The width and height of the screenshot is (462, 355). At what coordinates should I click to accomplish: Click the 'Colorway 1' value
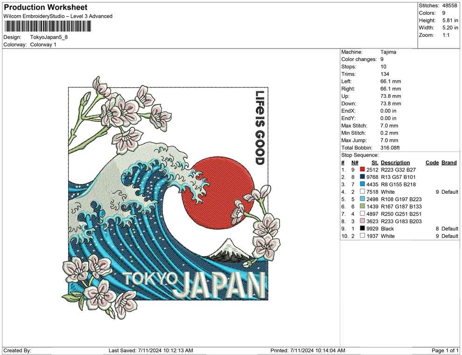click(43, 45)
